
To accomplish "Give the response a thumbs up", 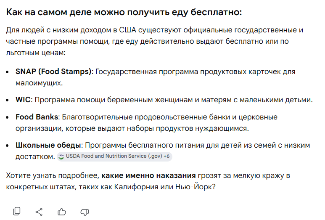I will pyautogui.click(x=62, y=212).
